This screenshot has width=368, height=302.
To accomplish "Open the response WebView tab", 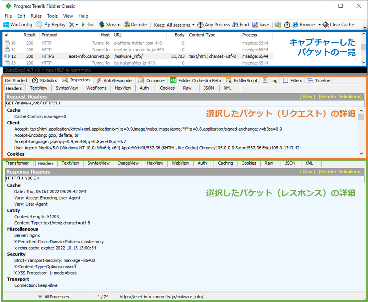I will click(180, 163).
